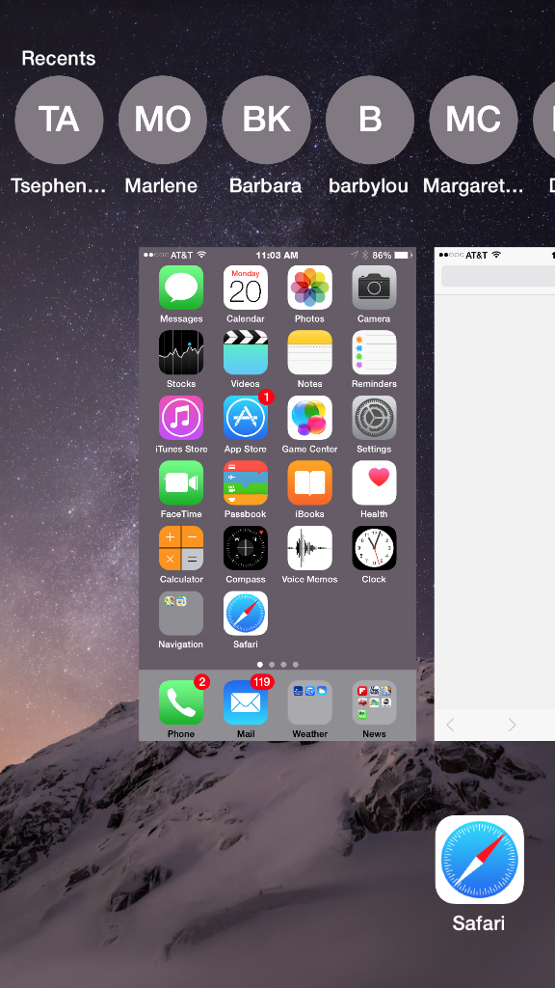Open Safari on the home screen card
The height and width of the screenshot is (988, 555).
tap(246, 613)
